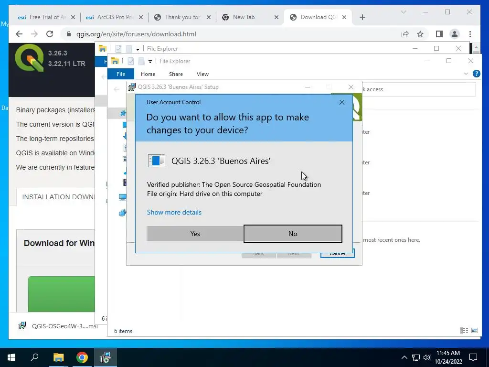
Task: Click the browser page scrollbar up arrow
Action: tap(476, 48)
